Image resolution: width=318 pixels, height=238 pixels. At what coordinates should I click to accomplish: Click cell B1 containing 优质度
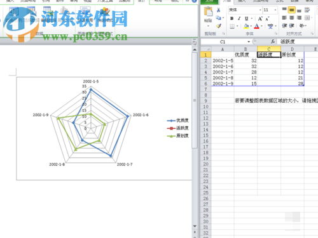pyautogui.click(x=245, y=55)
